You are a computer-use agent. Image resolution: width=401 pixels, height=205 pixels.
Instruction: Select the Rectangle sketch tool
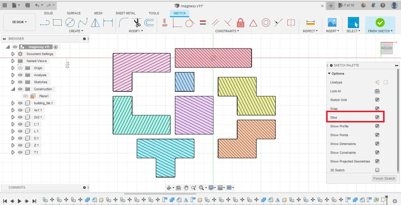pos(57,22)
